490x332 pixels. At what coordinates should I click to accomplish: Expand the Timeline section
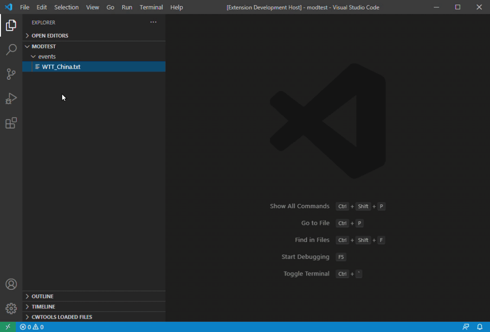(x=94, y=306)
